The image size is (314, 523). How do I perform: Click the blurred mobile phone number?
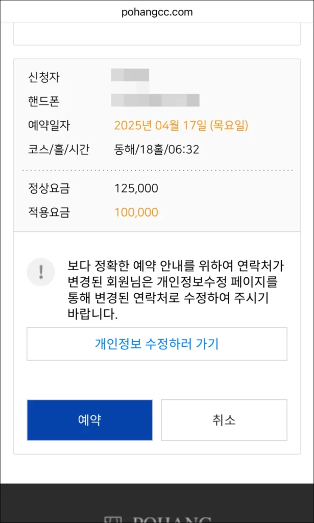click(x=155, y=101)
